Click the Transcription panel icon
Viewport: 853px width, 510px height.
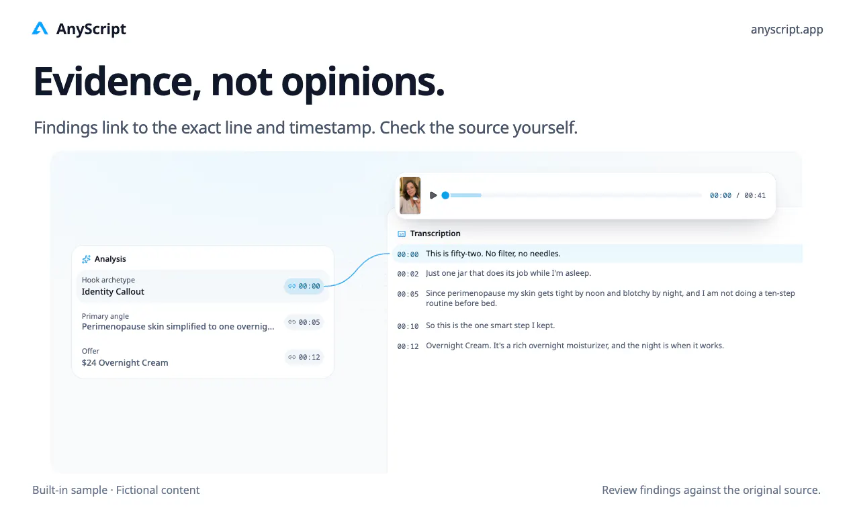(x=402, y=234)
